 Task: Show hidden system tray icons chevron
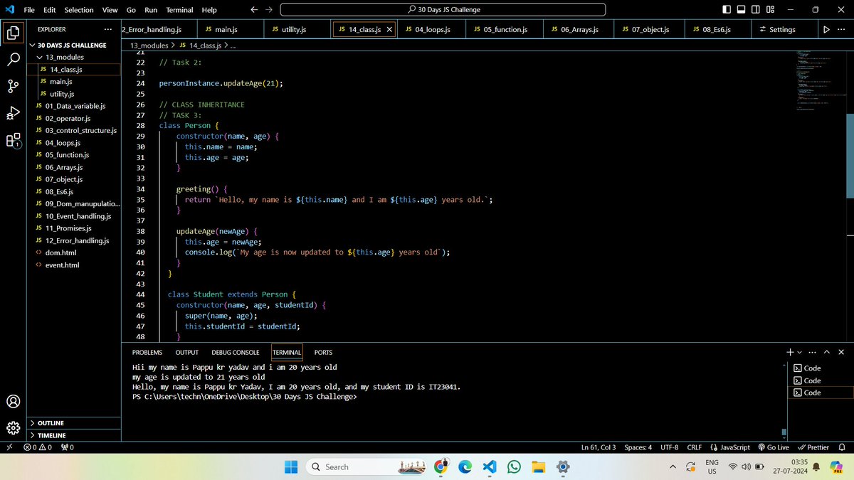[673, 466]
